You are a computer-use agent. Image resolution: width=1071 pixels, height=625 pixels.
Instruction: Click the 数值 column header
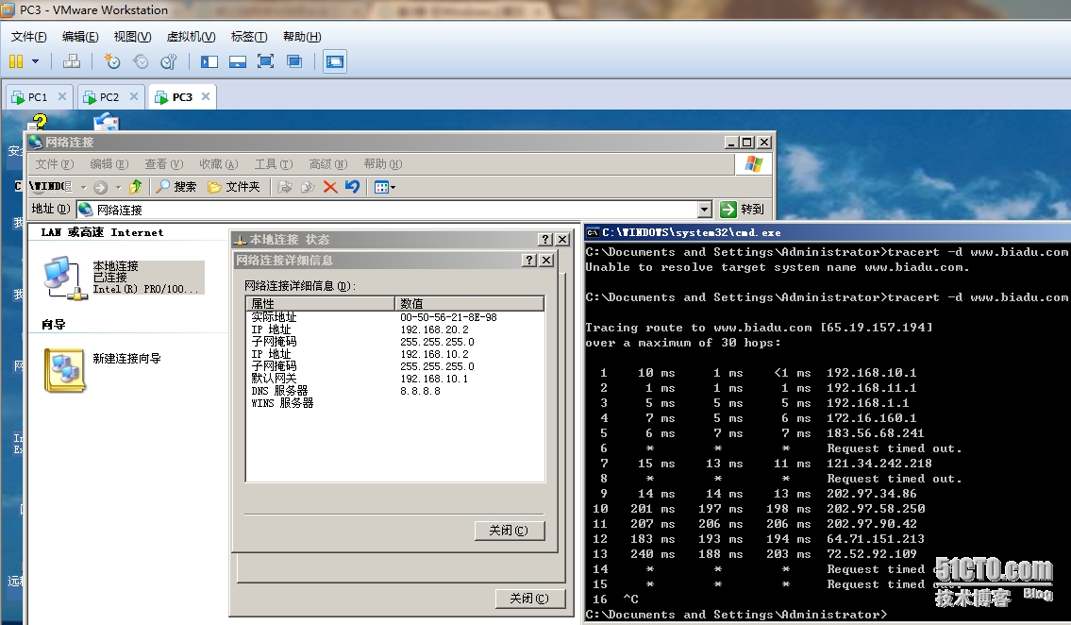coord(469,303)
